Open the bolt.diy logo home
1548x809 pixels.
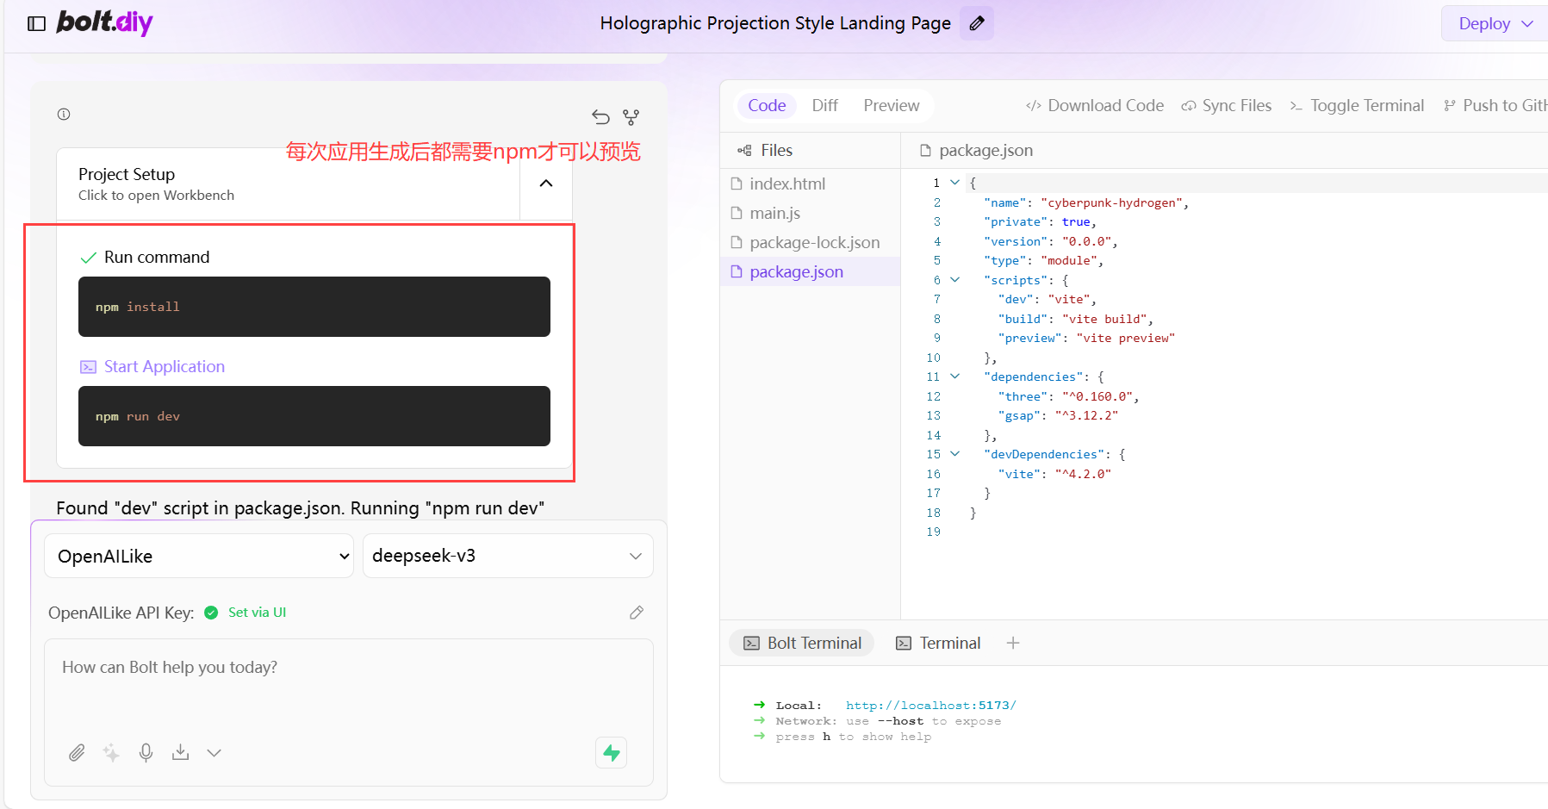coord(104,22)
